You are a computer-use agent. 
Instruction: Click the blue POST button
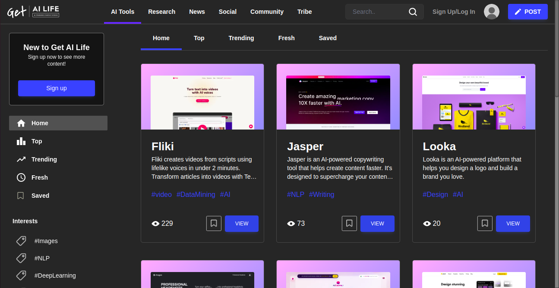(528, 12)
